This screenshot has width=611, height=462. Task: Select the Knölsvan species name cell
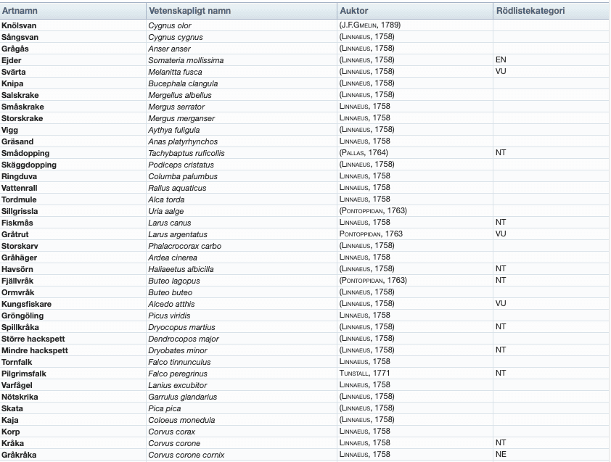(20, 25)
